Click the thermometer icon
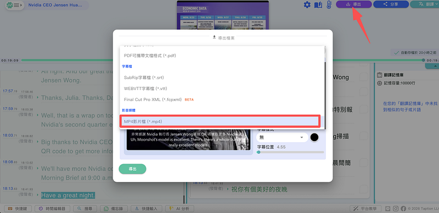The width and height of the screenshot is (439, 213). [329, 4]
